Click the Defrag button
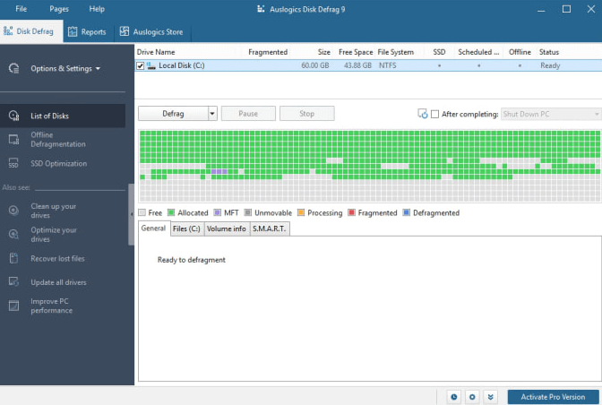 coord(173,114)
